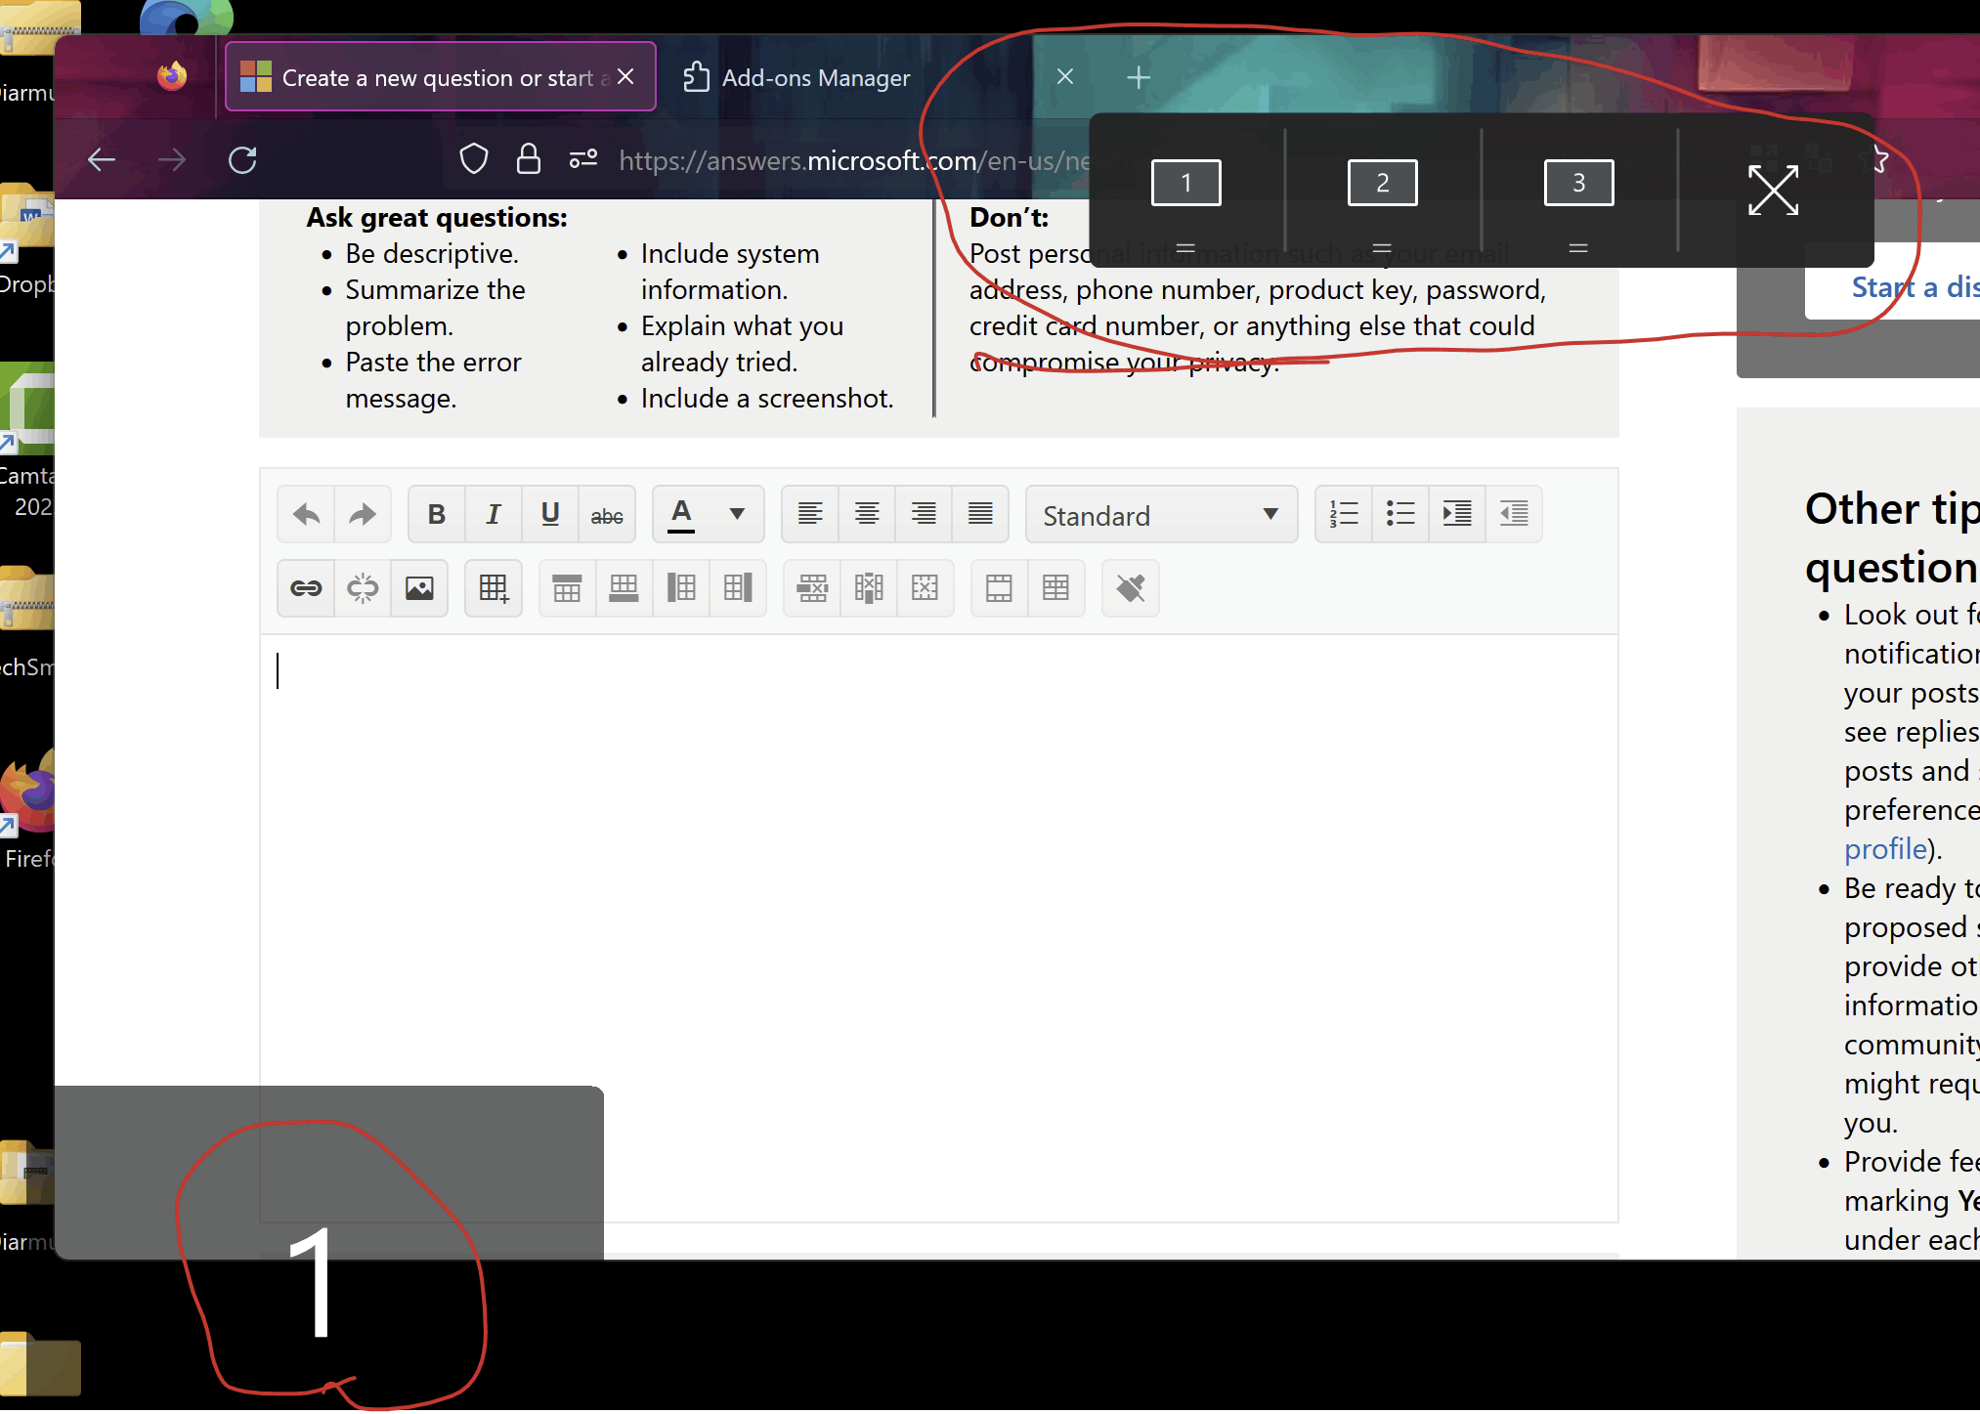The image size is (1980, 1414).
Task: Click the Bold formatting button
Action: coord(437,514)
